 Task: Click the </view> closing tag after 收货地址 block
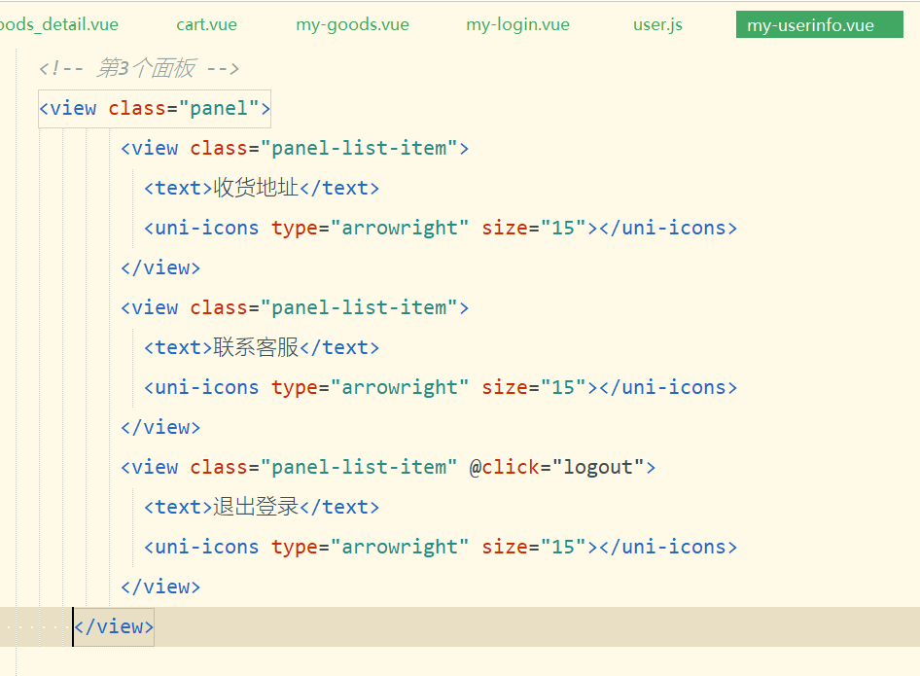160,267
